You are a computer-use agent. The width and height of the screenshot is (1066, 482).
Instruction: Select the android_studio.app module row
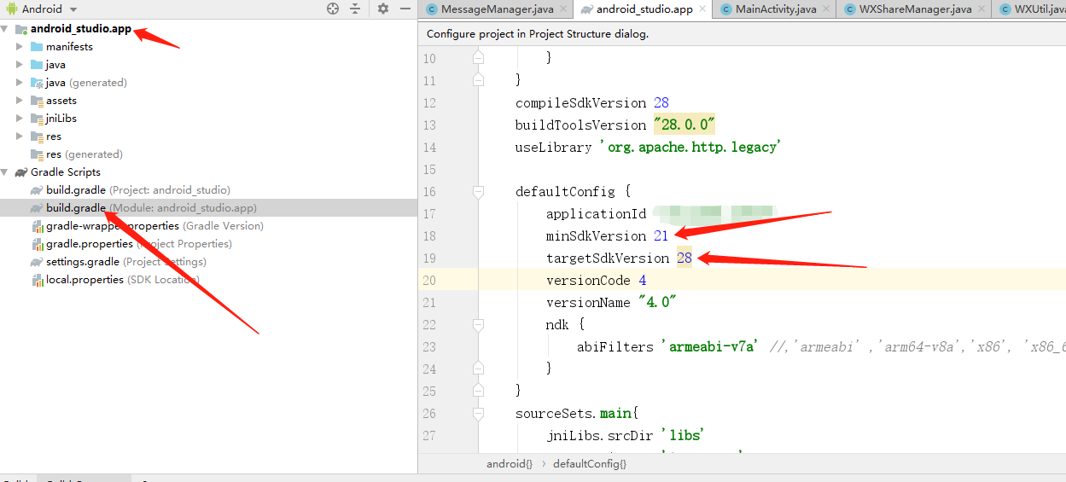point(208,29)
